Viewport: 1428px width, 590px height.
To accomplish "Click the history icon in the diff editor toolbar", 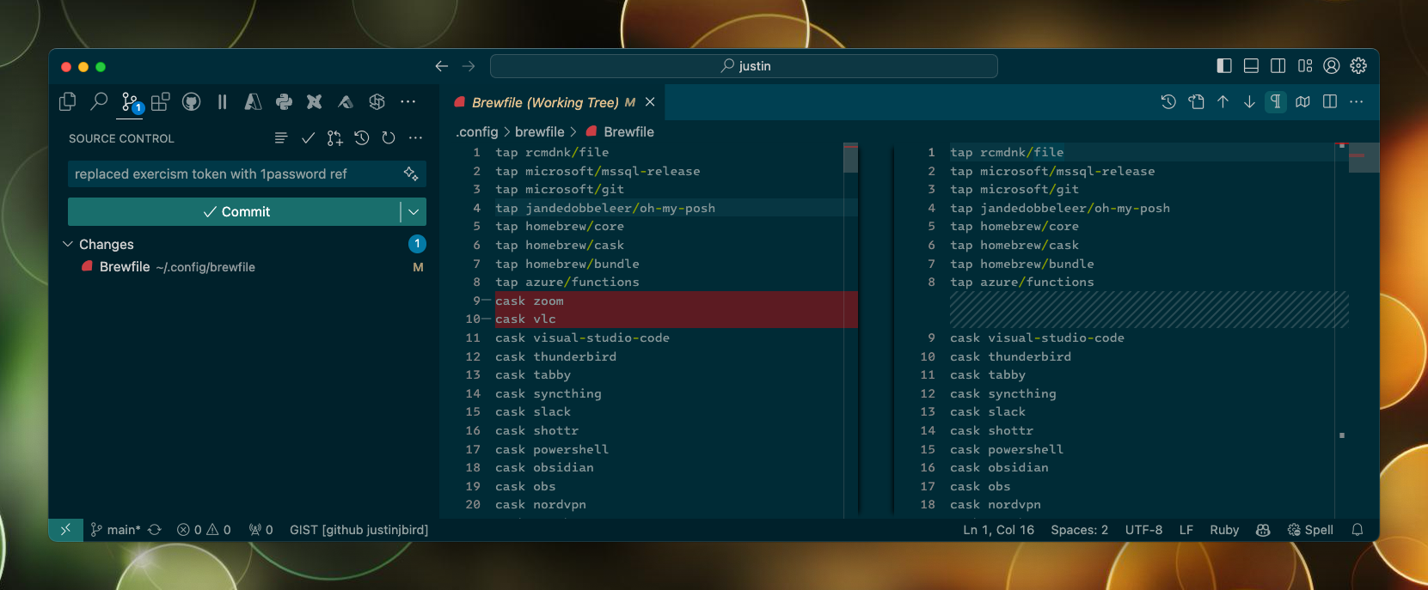I will (1168, 102).
